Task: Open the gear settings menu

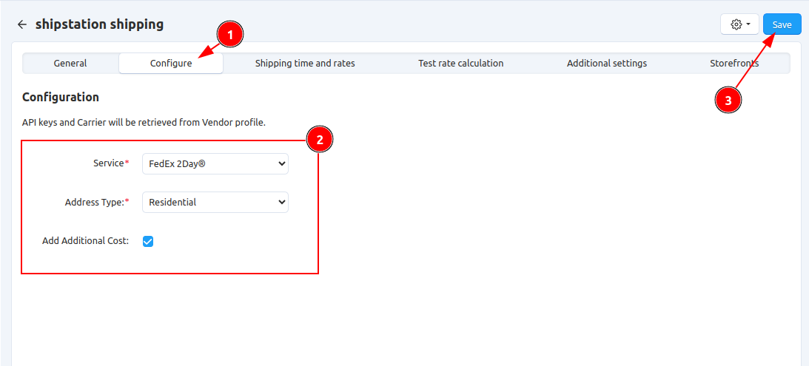Action: [x=739, y=24]
